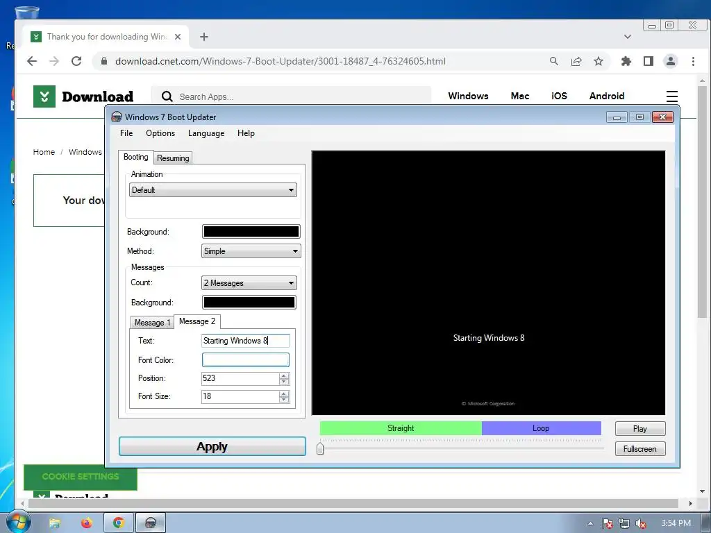Click the COOKIE SETTINGS button

pos(81,476)
